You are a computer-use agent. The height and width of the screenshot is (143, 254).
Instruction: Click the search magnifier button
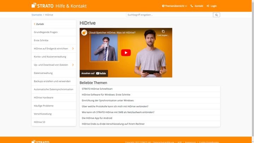point(216,15)
